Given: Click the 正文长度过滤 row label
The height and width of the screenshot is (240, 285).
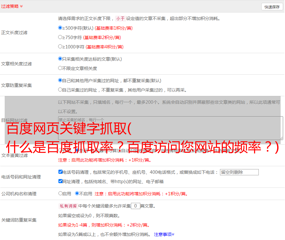Looking at the screenshot, I should tap(14, 32).
